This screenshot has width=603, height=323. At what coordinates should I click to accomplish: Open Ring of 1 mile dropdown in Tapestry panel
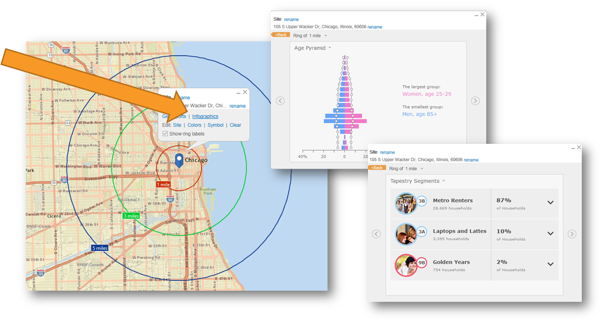[x=422, y=169]
